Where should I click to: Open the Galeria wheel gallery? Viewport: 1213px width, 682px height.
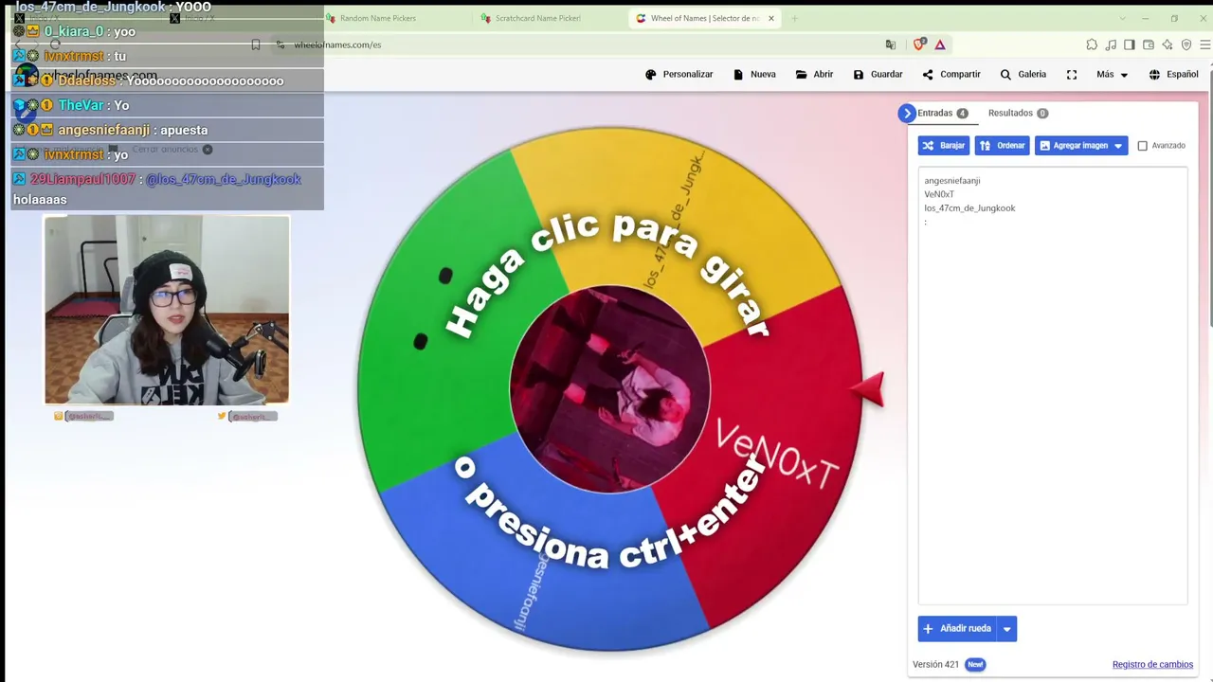click(1023, 74)
